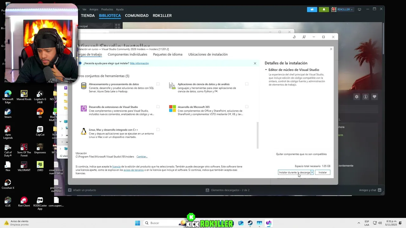The height and width of the screenshot is (228, 406).
Task: Switch to Componentes individuales tab
Action: coord(128,54)
